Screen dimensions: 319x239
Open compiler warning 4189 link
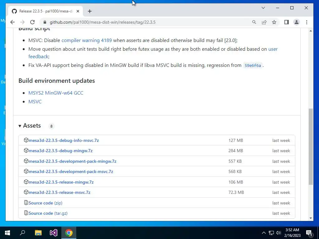pyautogui.click(x=87, y=40)
